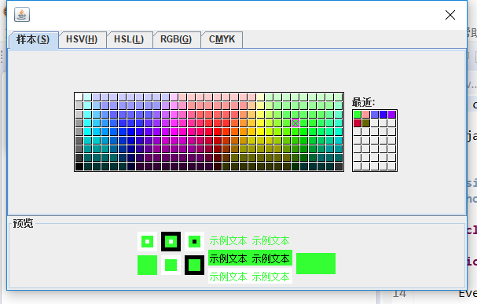Pick the pure red swatch in the palette
The image size is (477, 304).
click(217, 132)
